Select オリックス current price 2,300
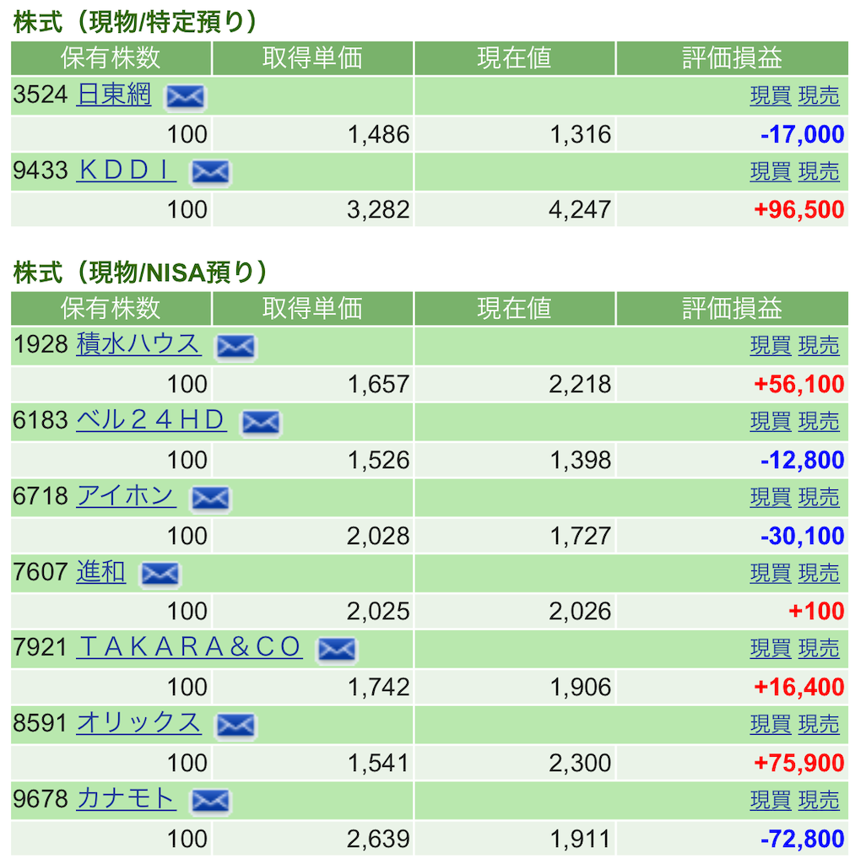 (x=580, y=763)
